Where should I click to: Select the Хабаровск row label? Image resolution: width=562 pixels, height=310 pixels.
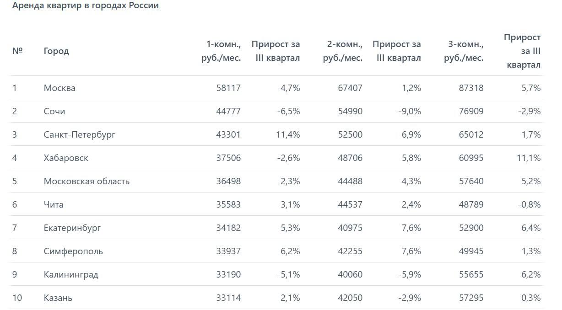(x=66, y=158)
